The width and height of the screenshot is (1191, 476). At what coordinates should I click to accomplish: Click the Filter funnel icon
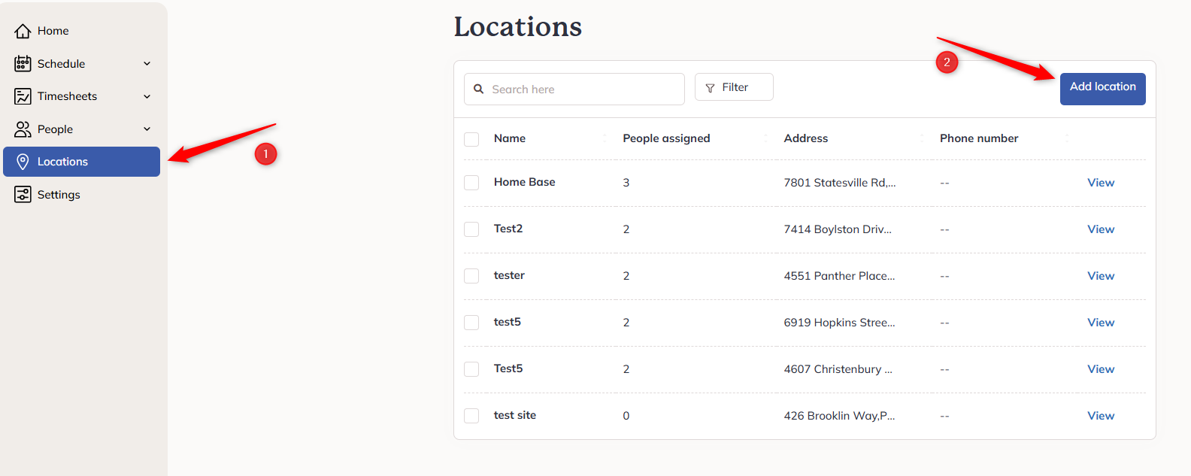tap(710, 88)
